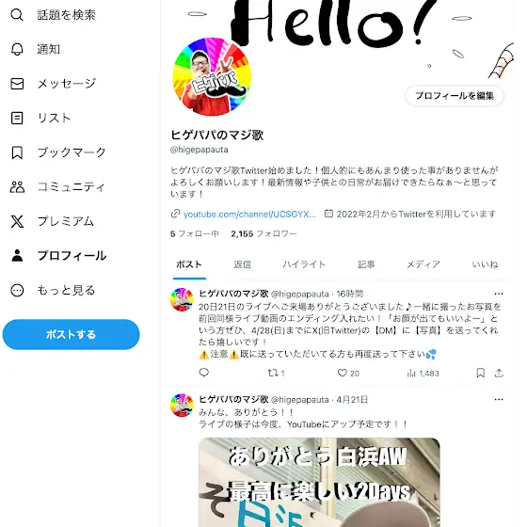
Task: Click the プロフィールを編集 button
Action: point(455,96)
